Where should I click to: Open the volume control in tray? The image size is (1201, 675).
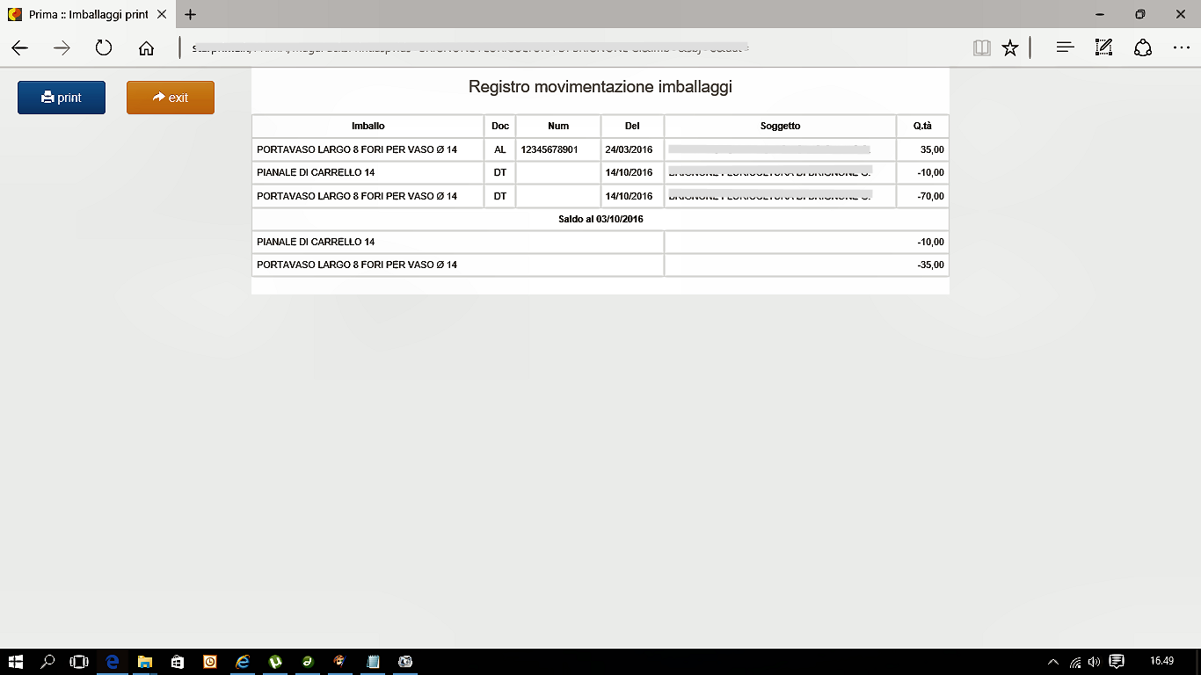point(1095,661)
